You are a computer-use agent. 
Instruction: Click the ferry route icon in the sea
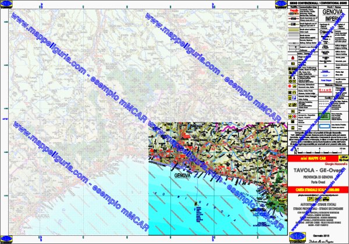pos(196,203)
